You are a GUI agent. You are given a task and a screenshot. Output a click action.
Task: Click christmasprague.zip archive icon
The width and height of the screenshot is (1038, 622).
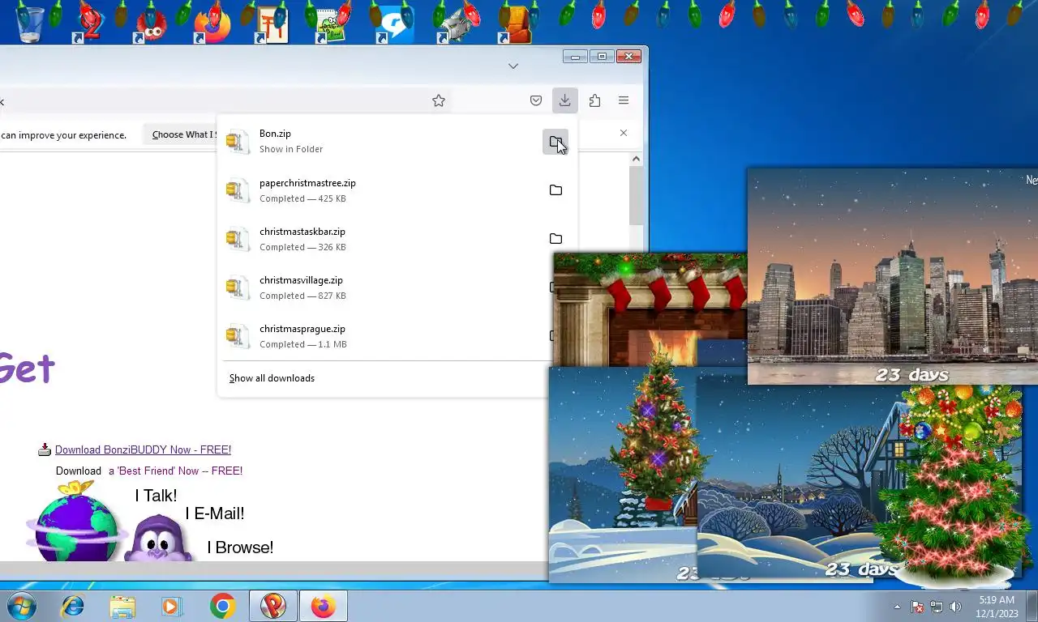coord(238,336)
